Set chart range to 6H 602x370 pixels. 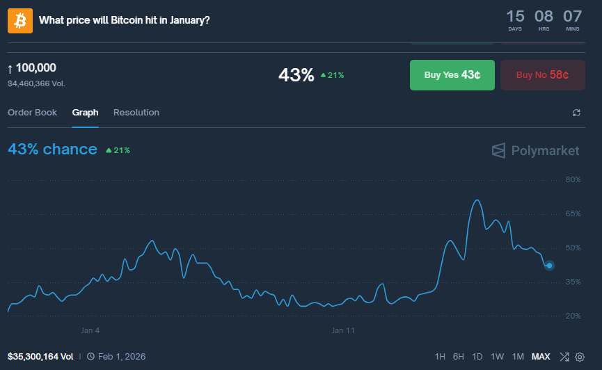click(458, 357)
